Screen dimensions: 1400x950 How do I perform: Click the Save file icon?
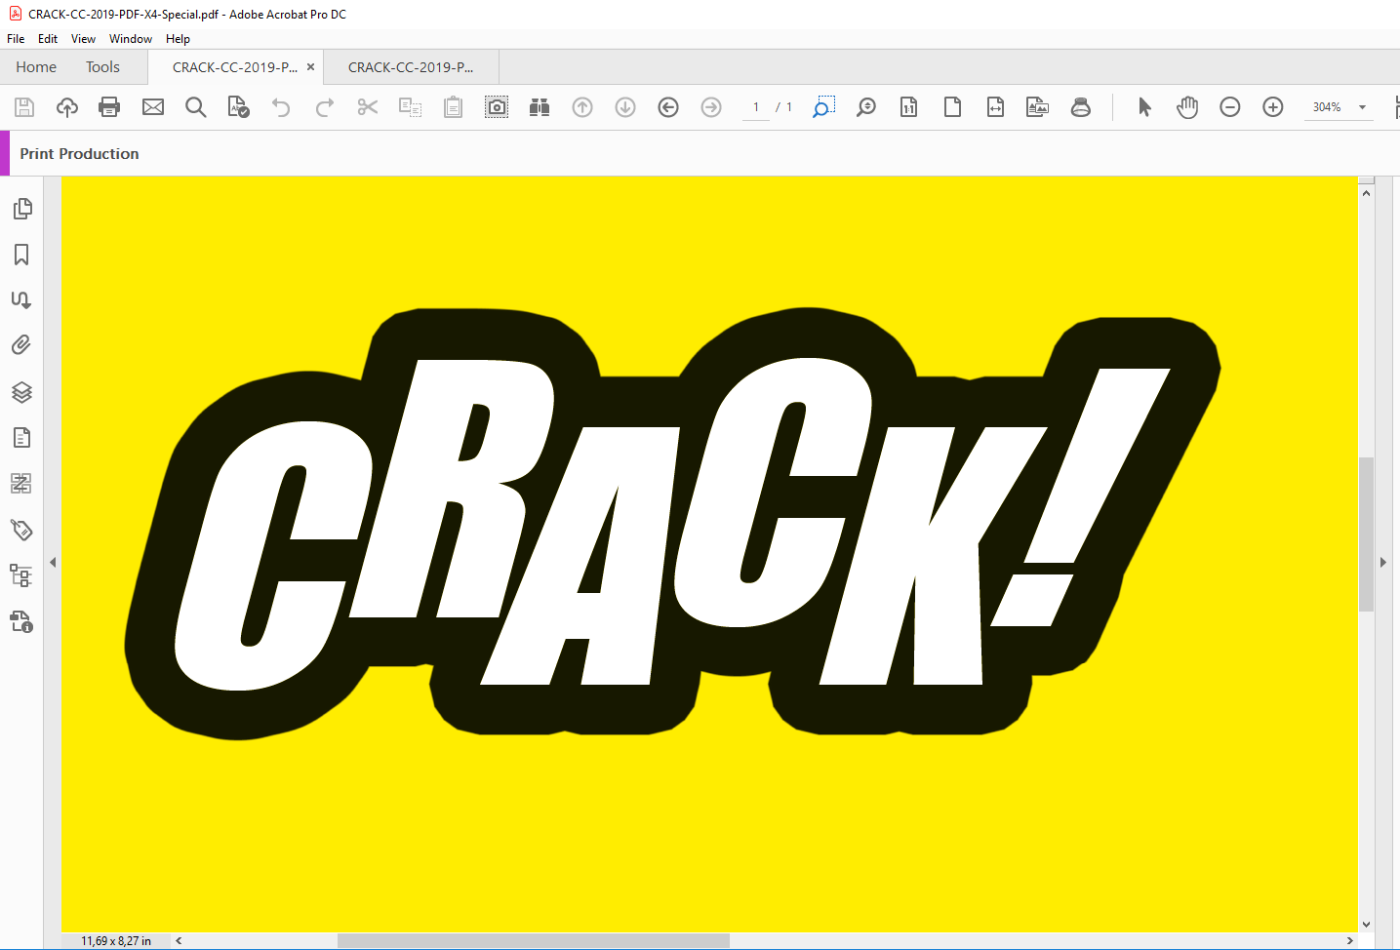[24, 107]
